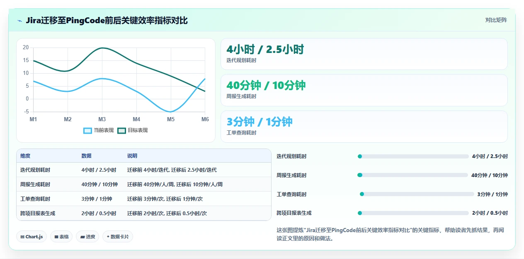The width and height of the screenshot is (524, 259).
Task: Click the y-axis label 20
Action: 26,48
